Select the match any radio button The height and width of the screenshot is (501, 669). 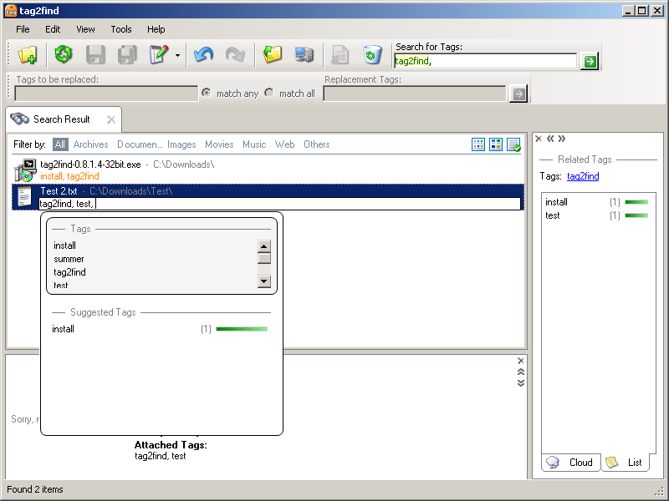coord(207,93)
